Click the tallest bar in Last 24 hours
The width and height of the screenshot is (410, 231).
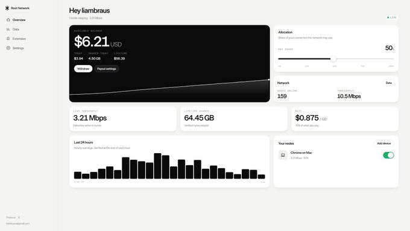coord(157,166)
